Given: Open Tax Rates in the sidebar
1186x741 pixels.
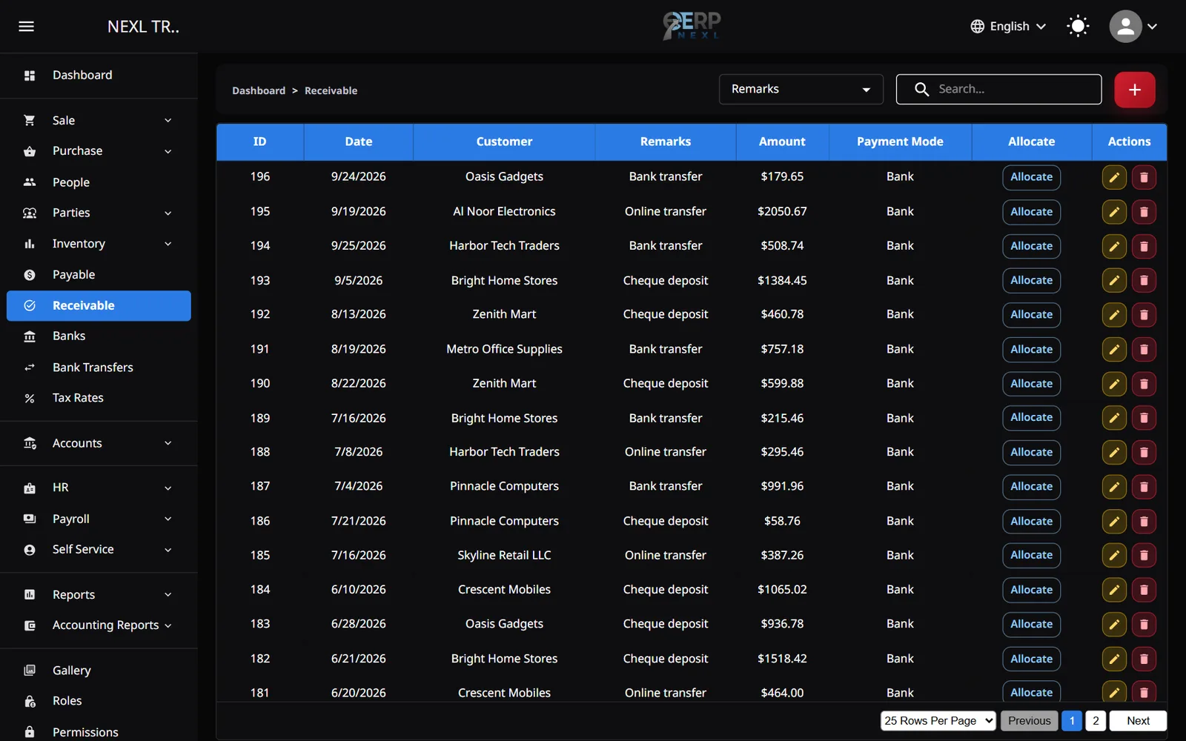Looking at the screenshot, I should [99, 398].
